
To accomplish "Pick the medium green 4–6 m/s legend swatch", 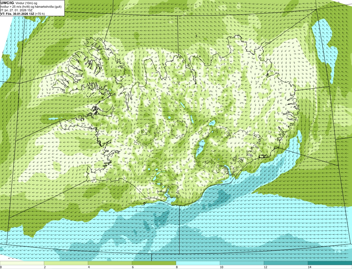I will pos(110,263).
